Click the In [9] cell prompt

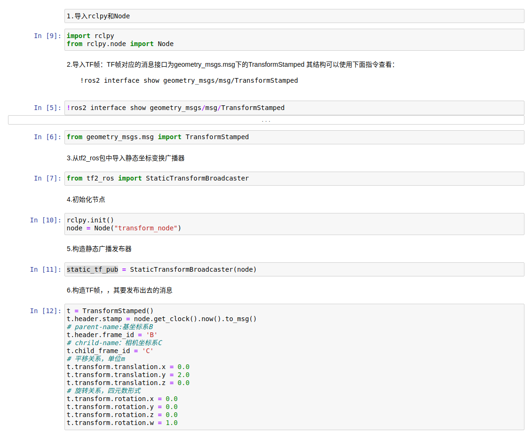click(x=48, y=36)
